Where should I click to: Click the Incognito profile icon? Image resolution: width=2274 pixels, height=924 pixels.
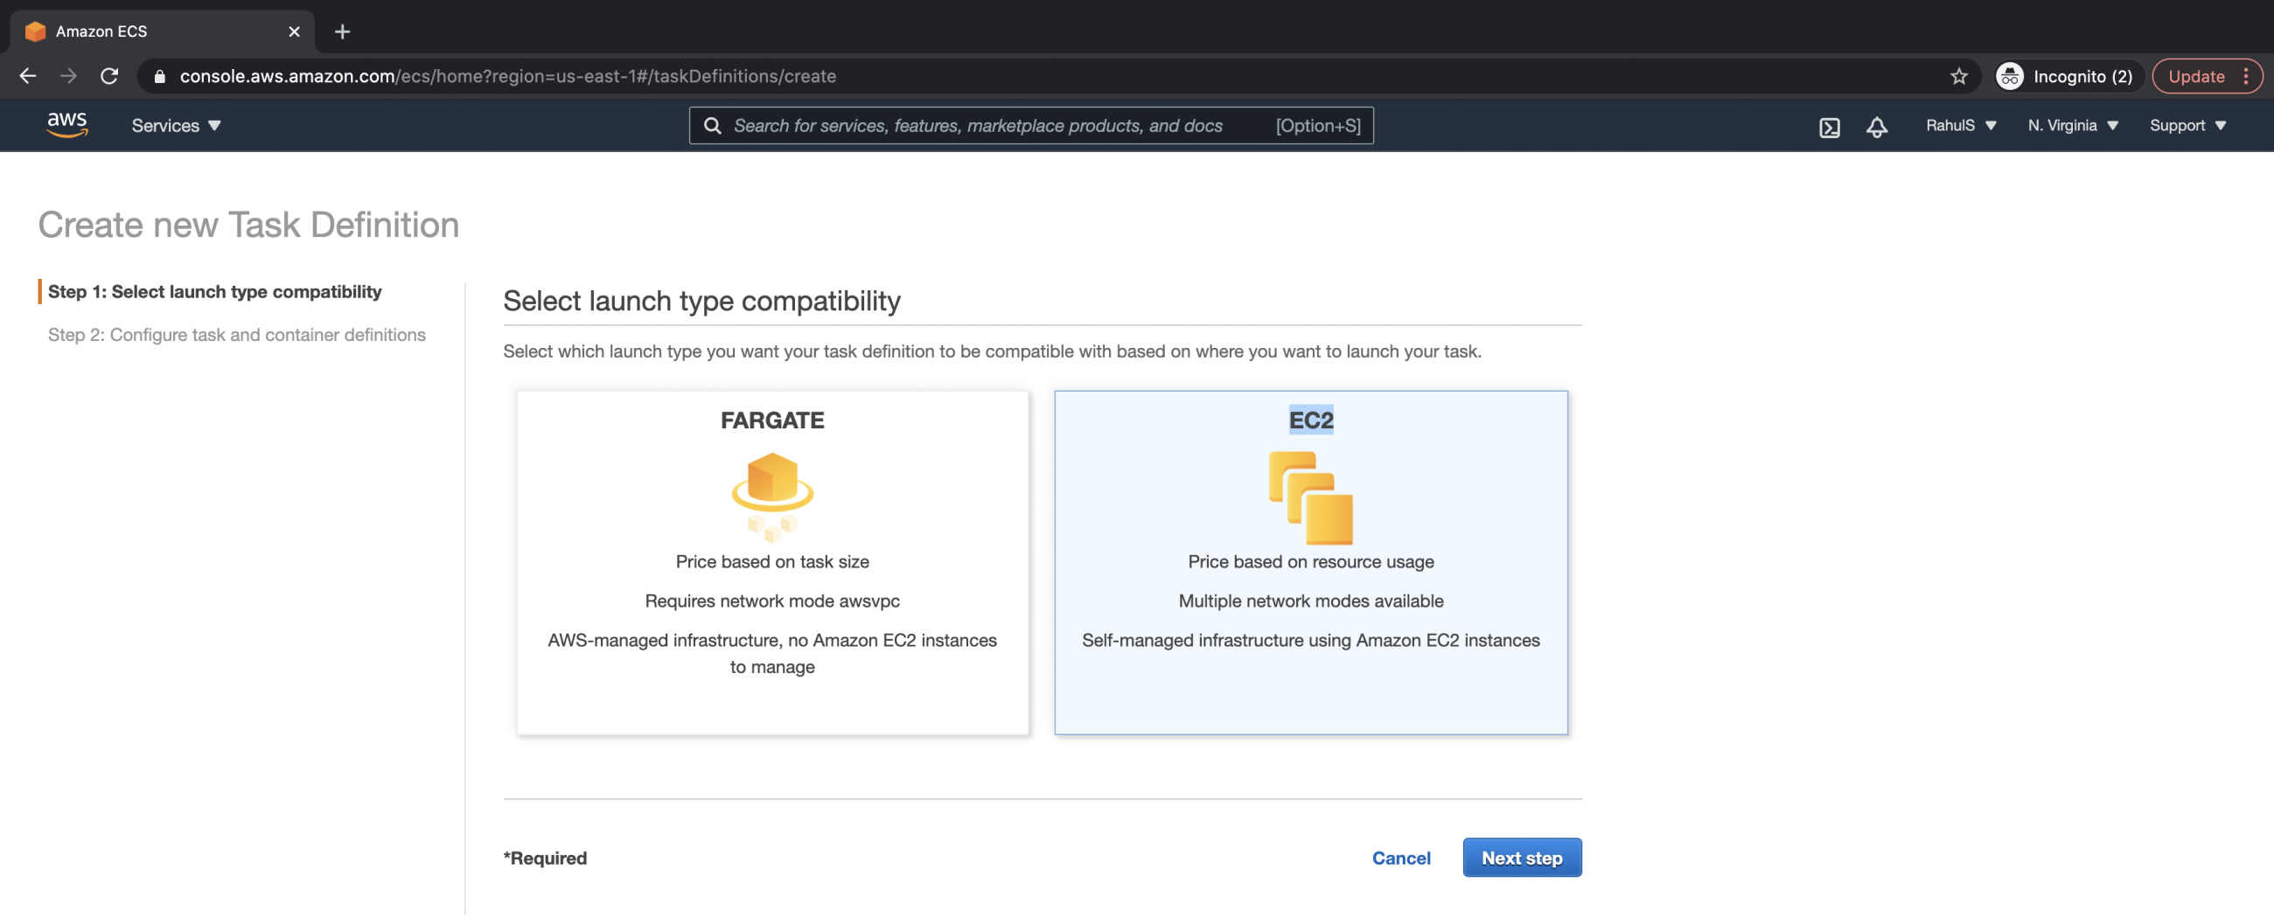coord(2009,76)
